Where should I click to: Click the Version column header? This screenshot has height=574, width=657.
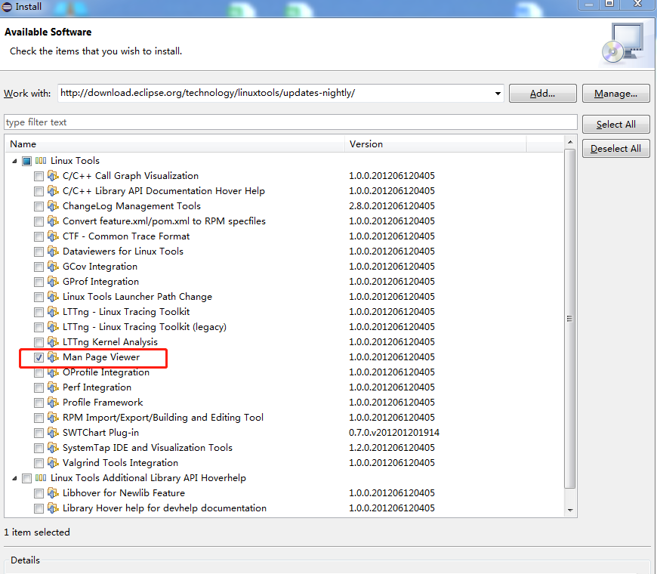point(435,144)
